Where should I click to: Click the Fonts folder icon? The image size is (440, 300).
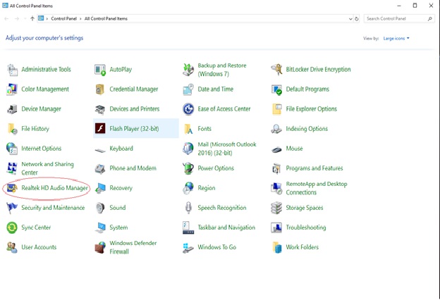[x=188, y=129]
